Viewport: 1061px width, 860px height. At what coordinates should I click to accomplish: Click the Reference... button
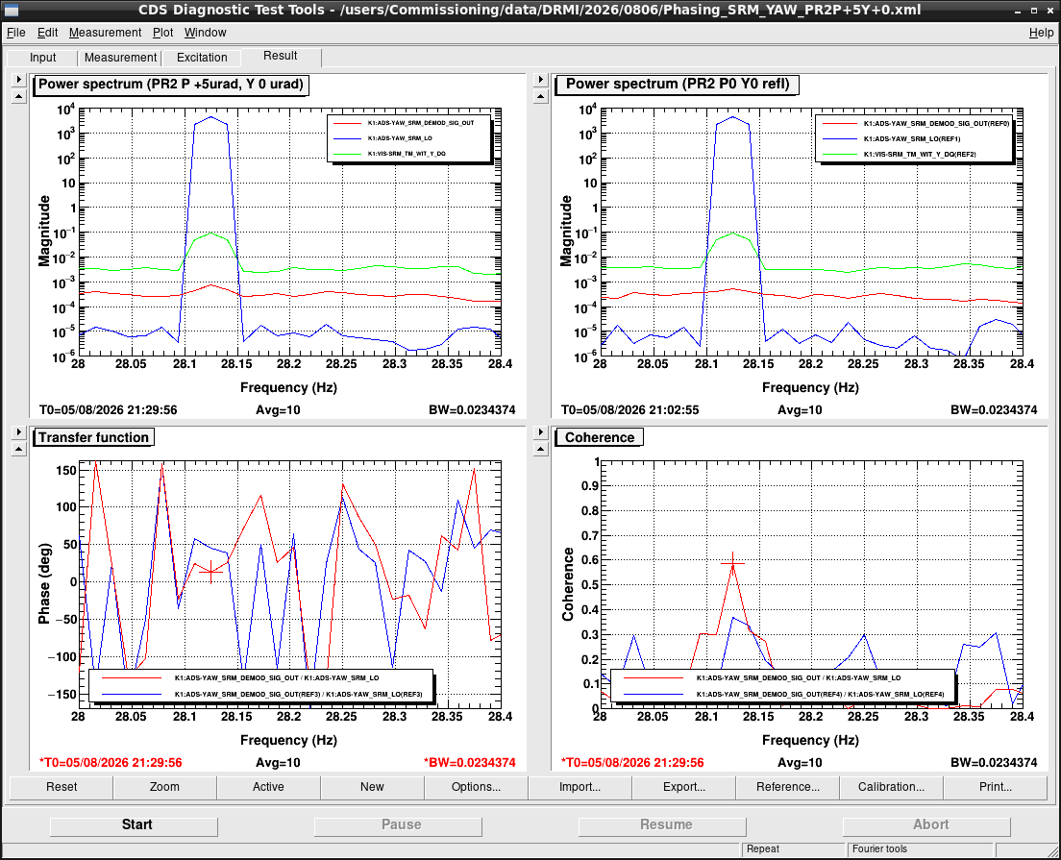coord(787,787)
